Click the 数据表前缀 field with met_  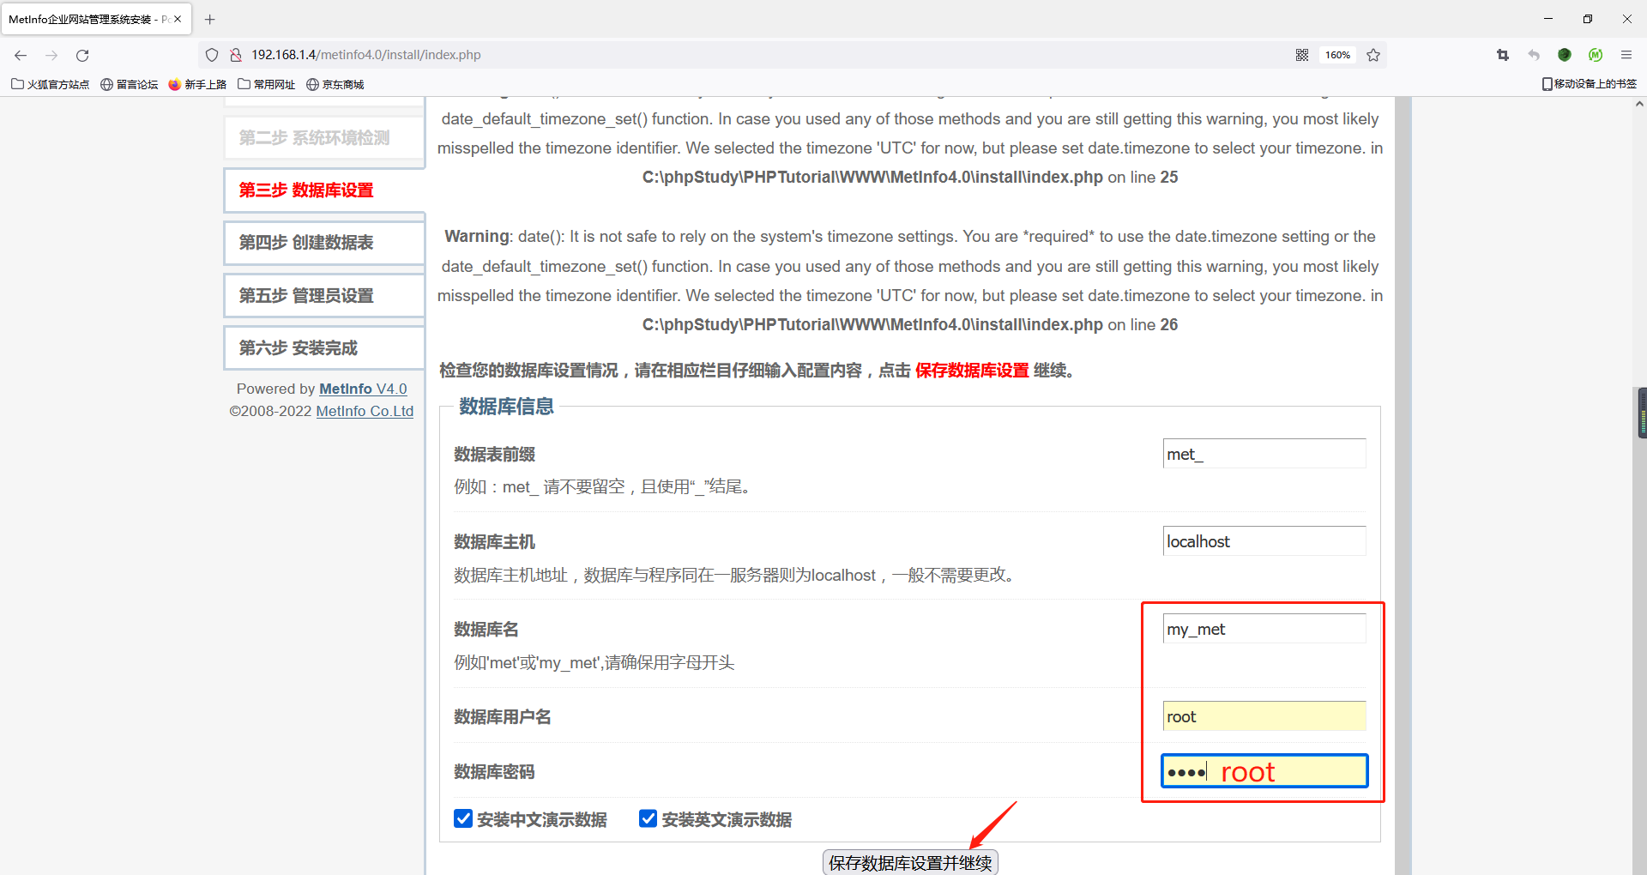[1264, 454]
